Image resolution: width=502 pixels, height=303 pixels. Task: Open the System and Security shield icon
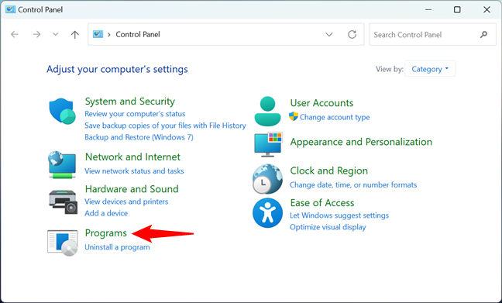click(62, 111)
